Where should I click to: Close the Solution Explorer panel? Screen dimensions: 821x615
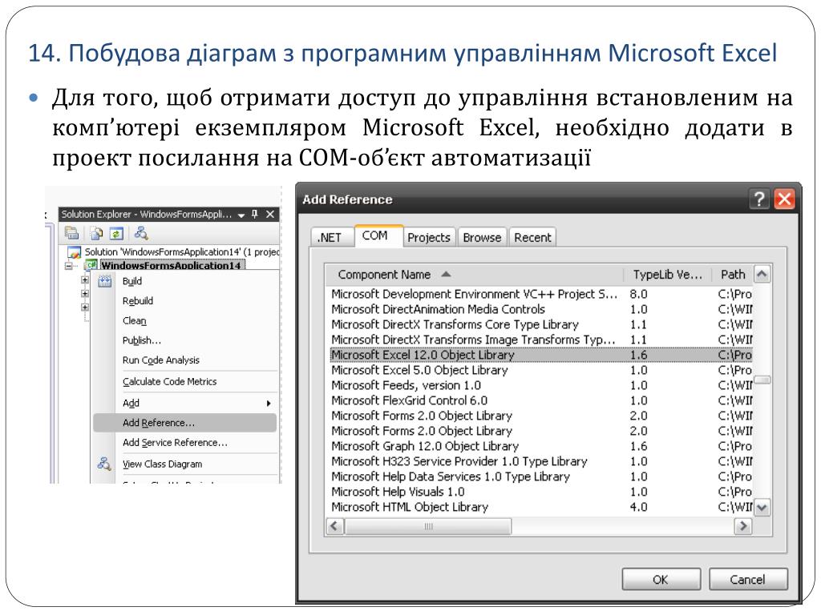[270, 214]
